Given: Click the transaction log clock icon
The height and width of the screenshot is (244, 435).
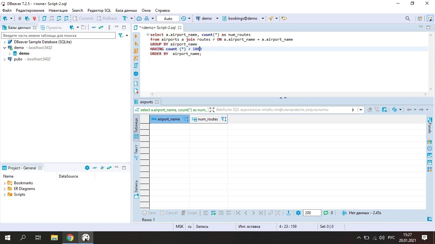Looking at the screenshot, I should pyautogui.click(x=183, y=18).
